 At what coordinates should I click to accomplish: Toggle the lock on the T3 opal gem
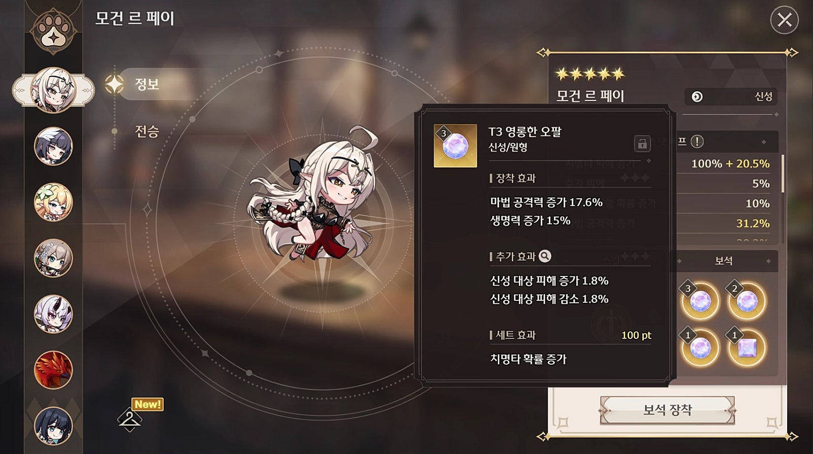pyautogui.click(x=642, y=144)
